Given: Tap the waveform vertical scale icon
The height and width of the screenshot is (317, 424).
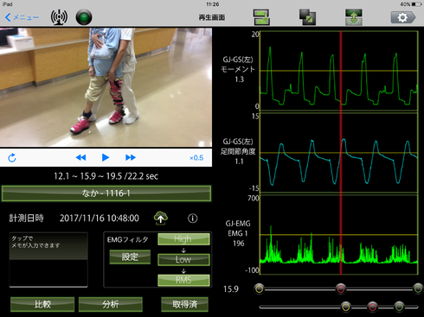Looking at the screenshot, I should point(354,17).
